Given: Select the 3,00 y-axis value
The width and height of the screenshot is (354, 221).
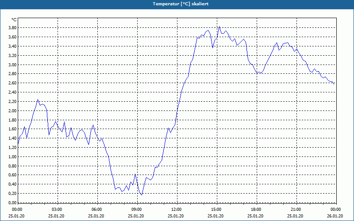Looking at the screenshot, I should tap(13, 65).
